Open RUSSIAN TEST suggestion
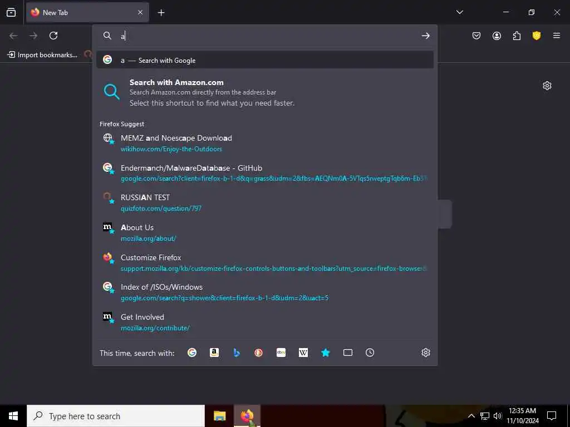Image resolution: width=570 pixels, height=427 pixels. [264, 202]
